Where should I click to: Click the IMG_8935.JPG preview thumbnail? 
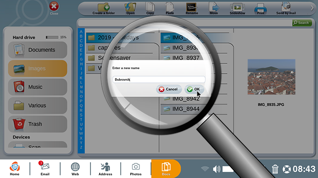click(x=272, y=77)
